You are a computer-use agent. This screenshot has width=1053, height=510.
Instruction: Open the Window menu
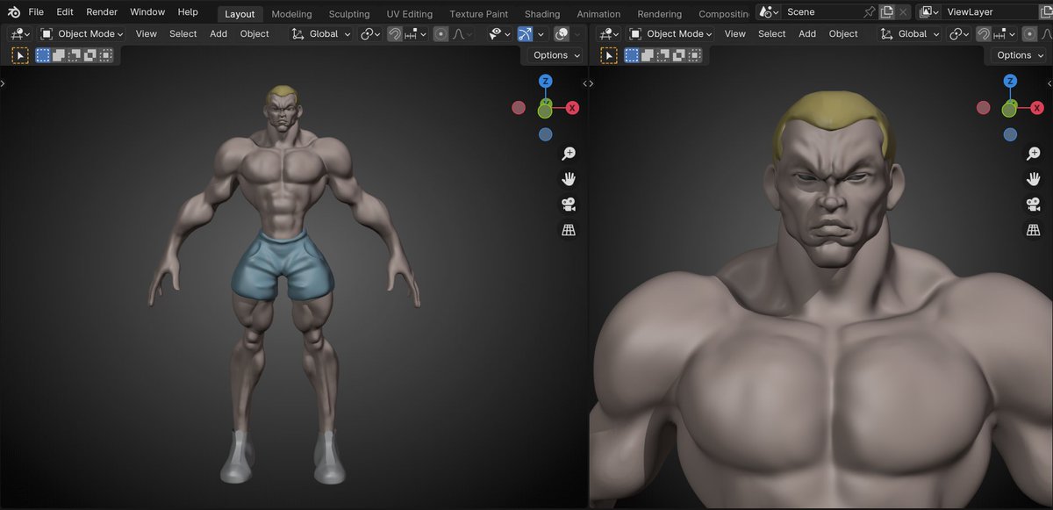pyautogui.click(x=147, y=12)
